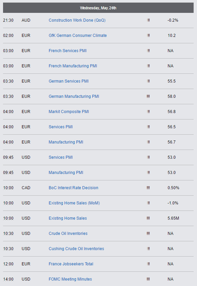Click importance icon for Crude Oil Inventories
This screenshot has height=286, width=197.
click(x=148, y=234)
